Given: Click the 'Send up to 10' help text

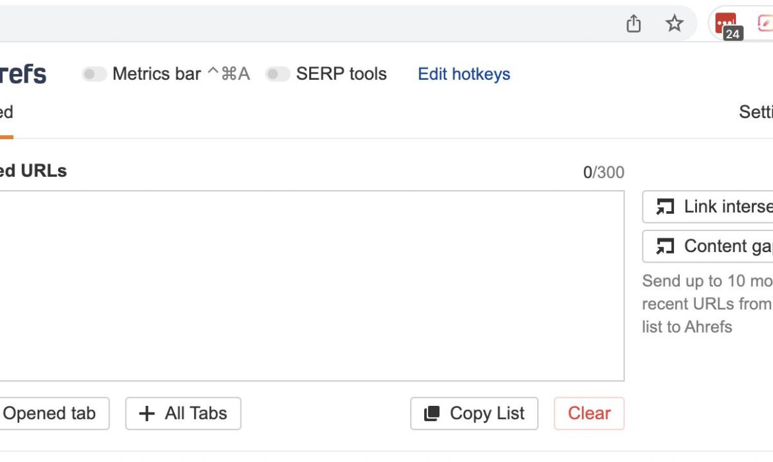Looking at the screenshot, I should [x=707, y=304].
